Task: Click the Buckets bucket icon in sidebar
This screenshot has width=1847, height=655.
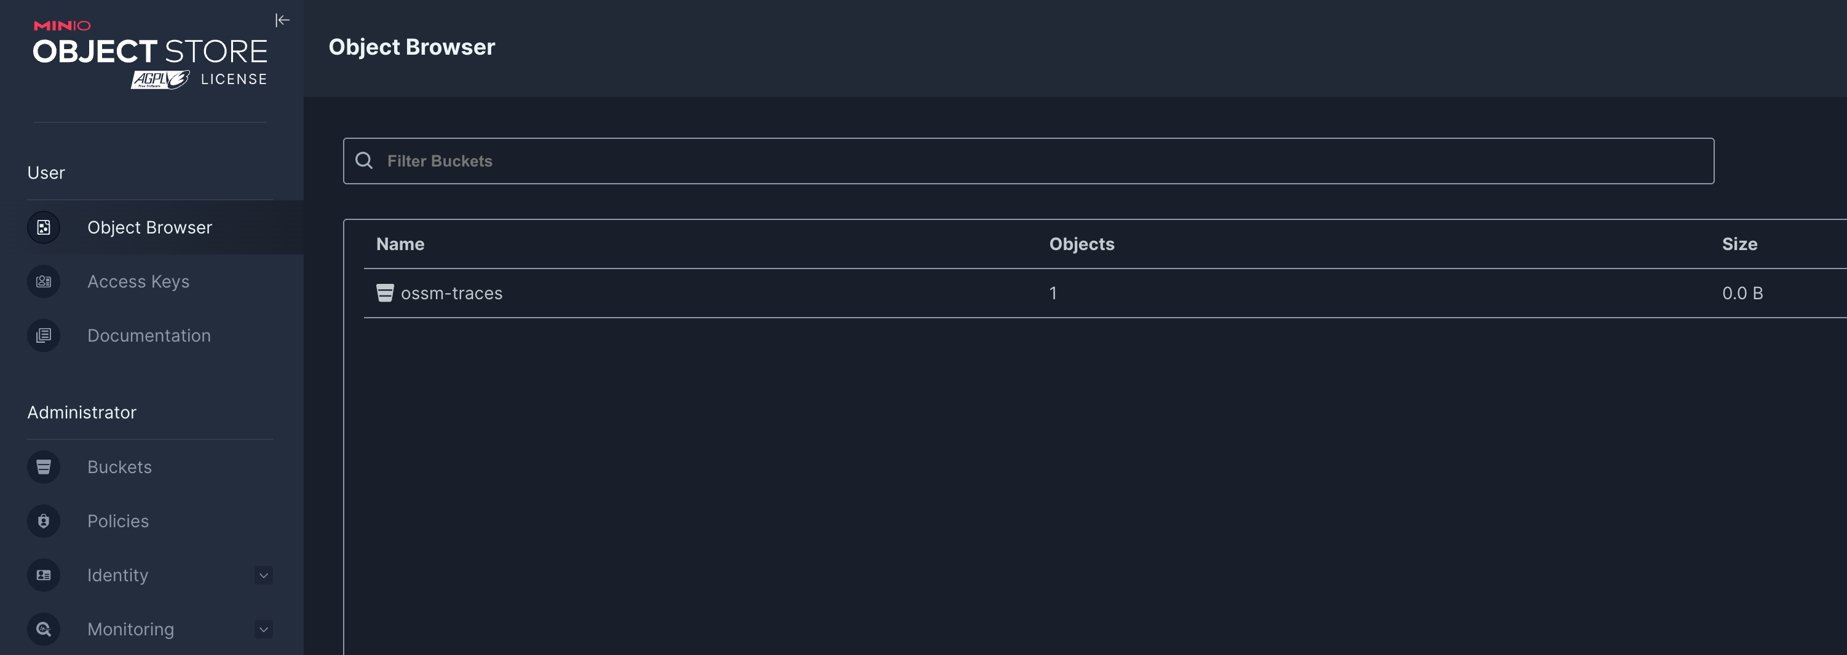Action: [44, 467]
